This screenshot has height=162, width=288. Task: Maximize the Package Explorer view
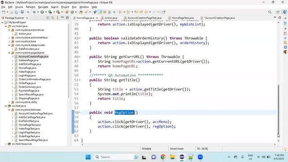click(67, 18)
